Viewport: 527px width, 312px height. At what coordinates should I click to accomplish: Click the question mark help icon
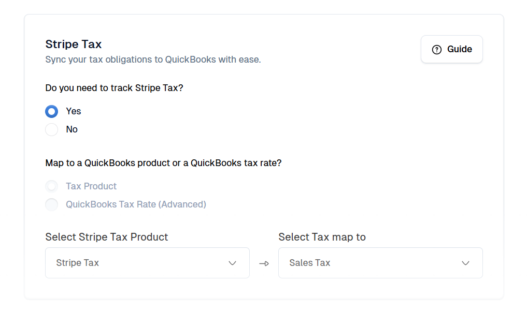pyautogui.click(x=437, y=50)
